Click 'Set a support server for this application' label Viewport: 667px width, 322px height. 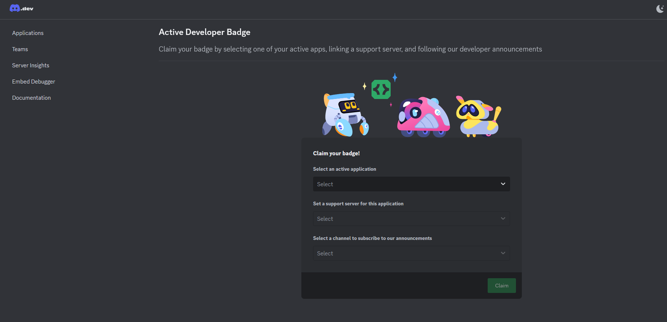tap(358, 204)
